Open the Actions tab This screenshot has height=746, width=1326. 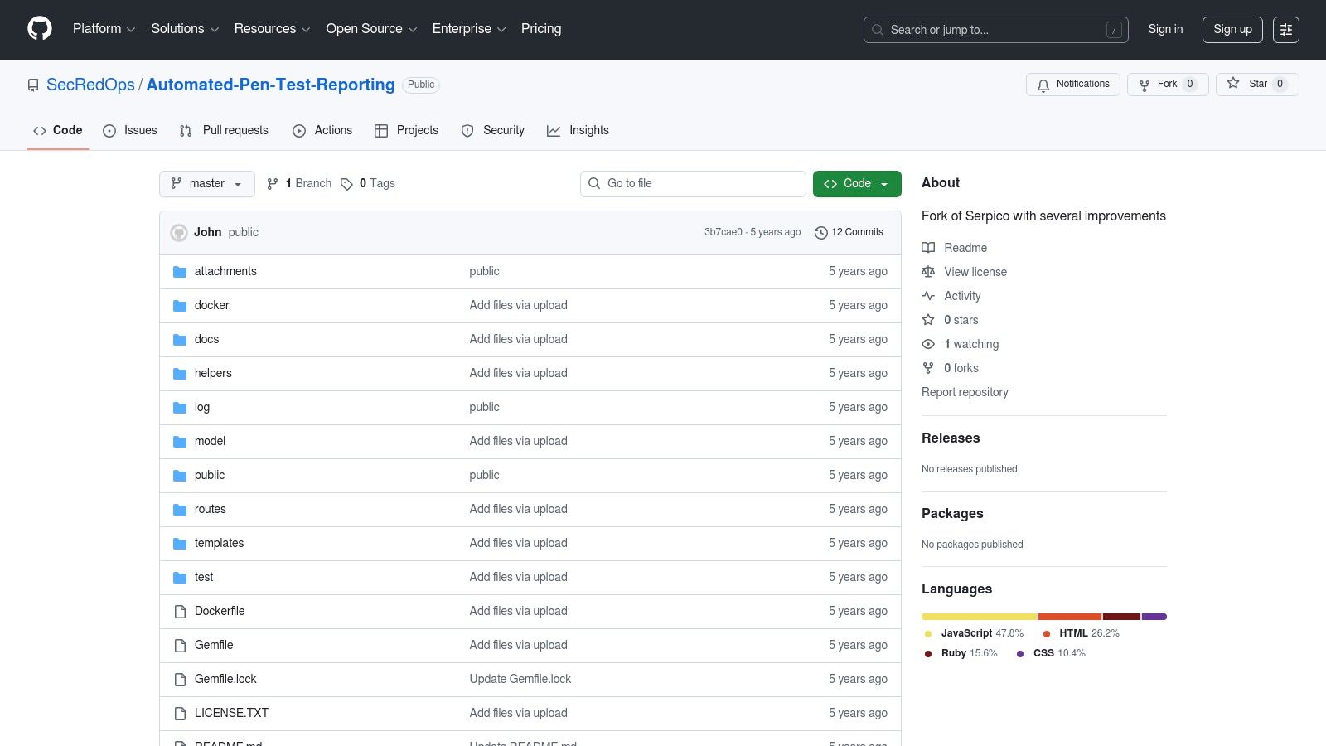(x=322, y=131)
